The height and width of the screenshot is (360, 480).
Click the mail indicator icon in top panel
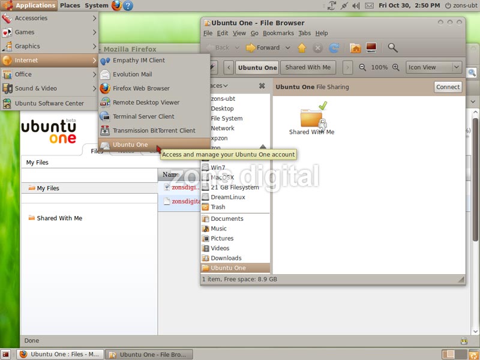click(x=369, y=5)
